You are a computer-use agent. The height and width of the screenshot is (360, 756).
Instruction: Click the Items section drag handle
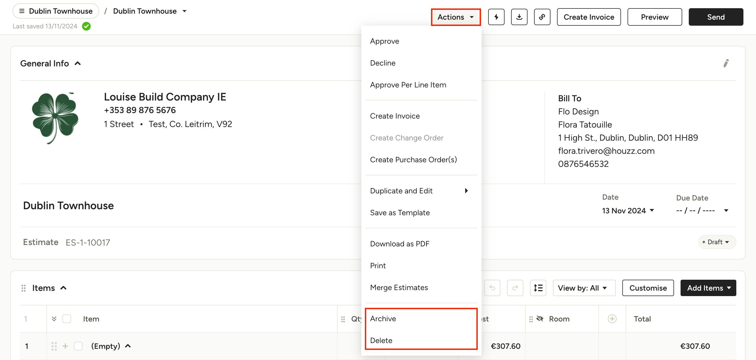(x=24, y=288)
